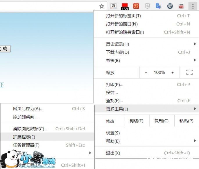Open a new tab (打开新的标签页)
This screenshot has width=199, height=169.
click(x=146, y=16)
